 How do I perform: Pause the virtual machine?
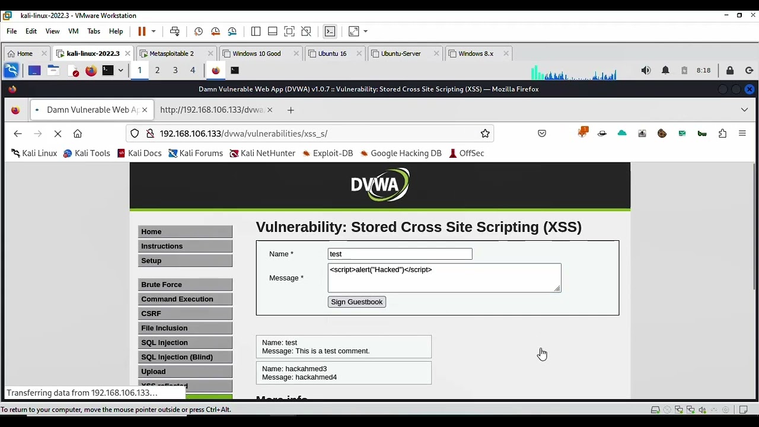142,31
